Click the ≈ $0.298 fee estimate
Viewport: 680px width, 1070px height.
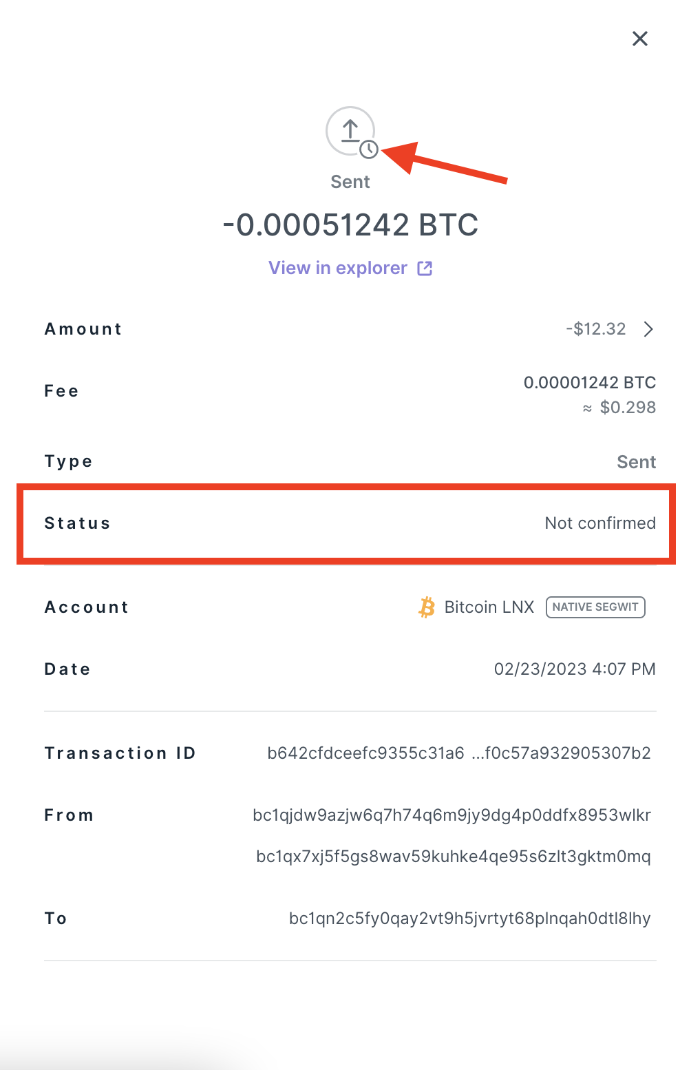coord(620,408)
